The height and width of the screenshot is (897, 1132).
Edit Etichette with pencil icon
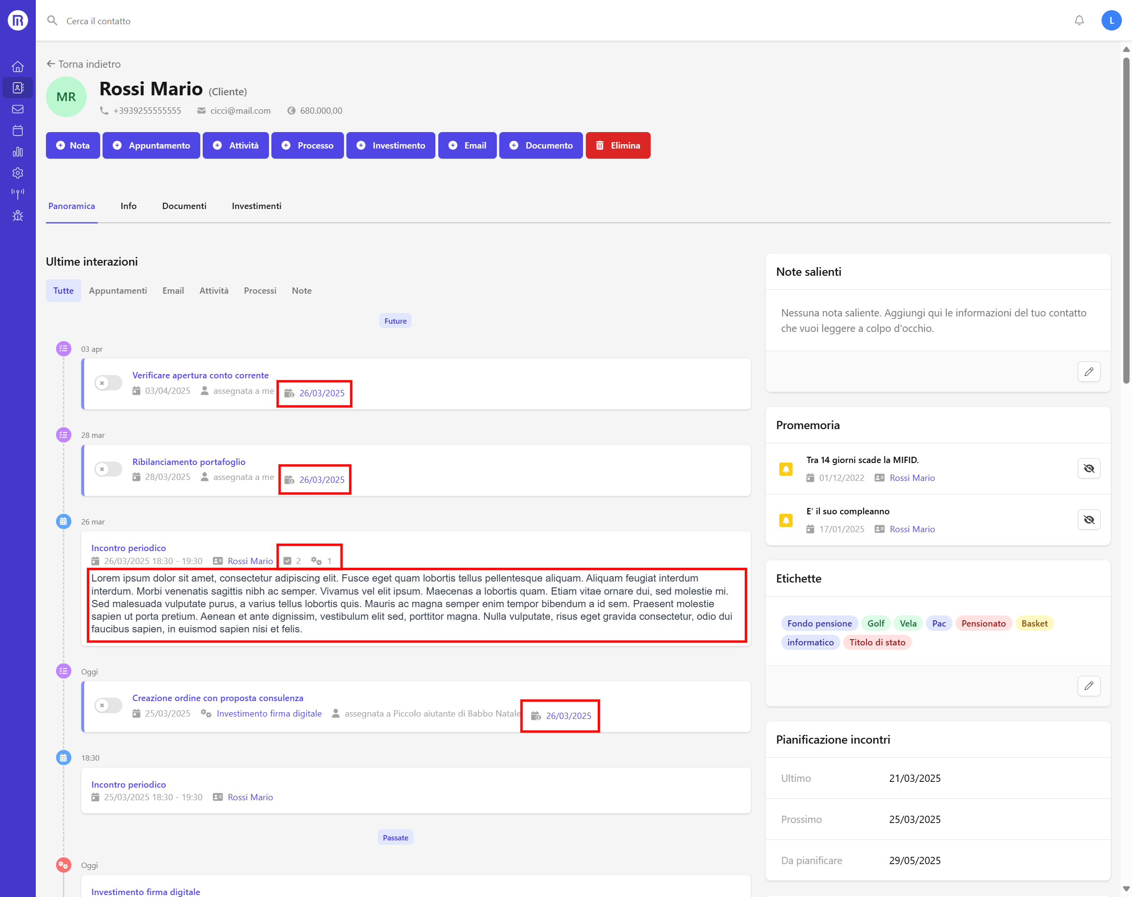coord(1088,686)
